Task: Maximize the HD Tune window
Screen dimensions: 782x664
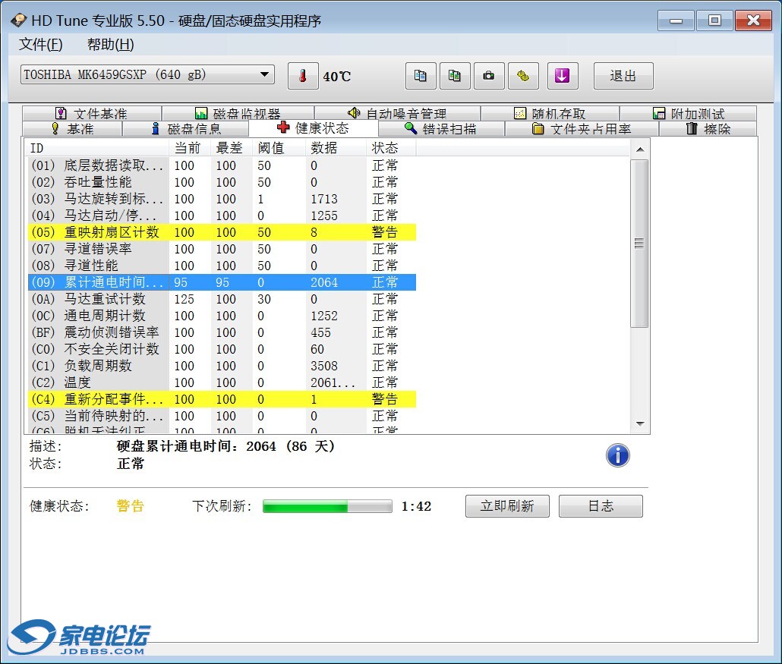Action: pyautogui.click(x=714, y=20)
